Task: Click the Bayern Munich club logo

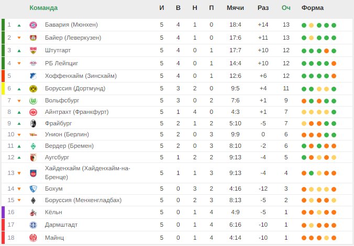Action: click(x=33, y=25)
